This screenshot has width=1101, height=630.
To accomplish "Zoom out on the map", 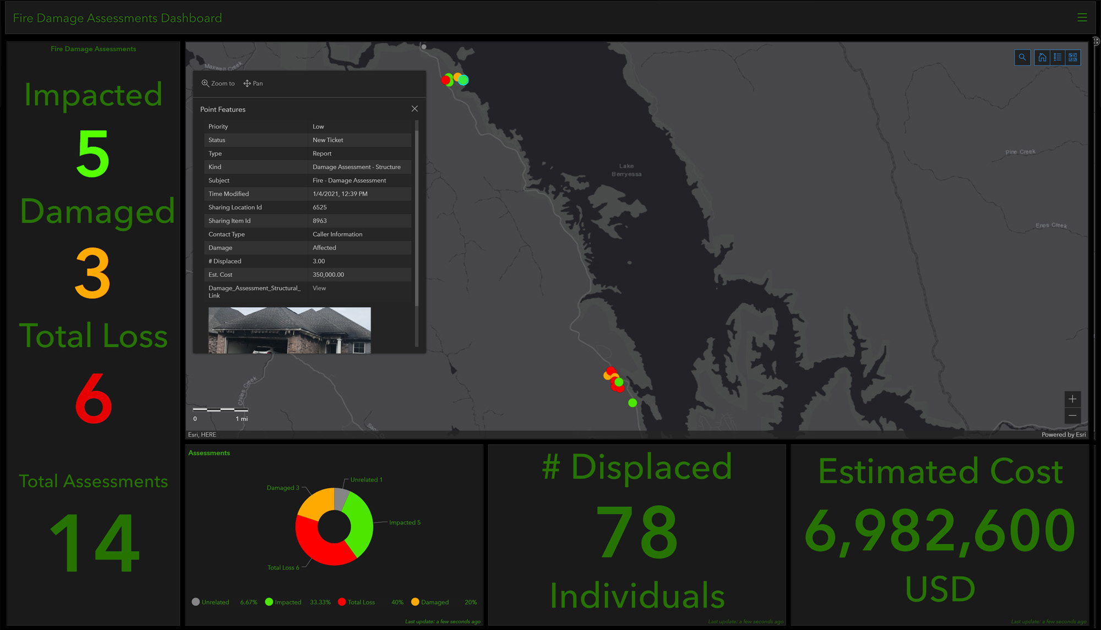I will [x=1072, y=416].
